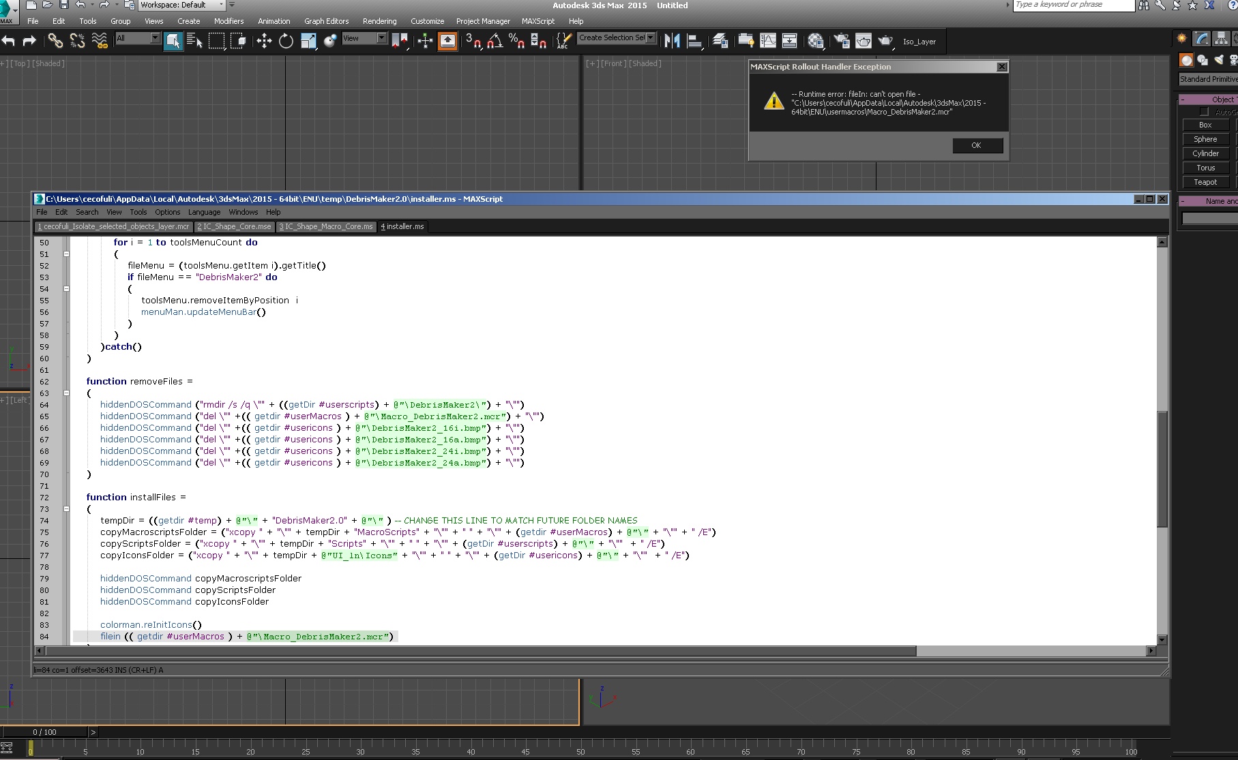This screenshot has height=760, width=1238.
Task: Select the Select and Move tool
Action: pyautogui.click(x=264, y=41)
